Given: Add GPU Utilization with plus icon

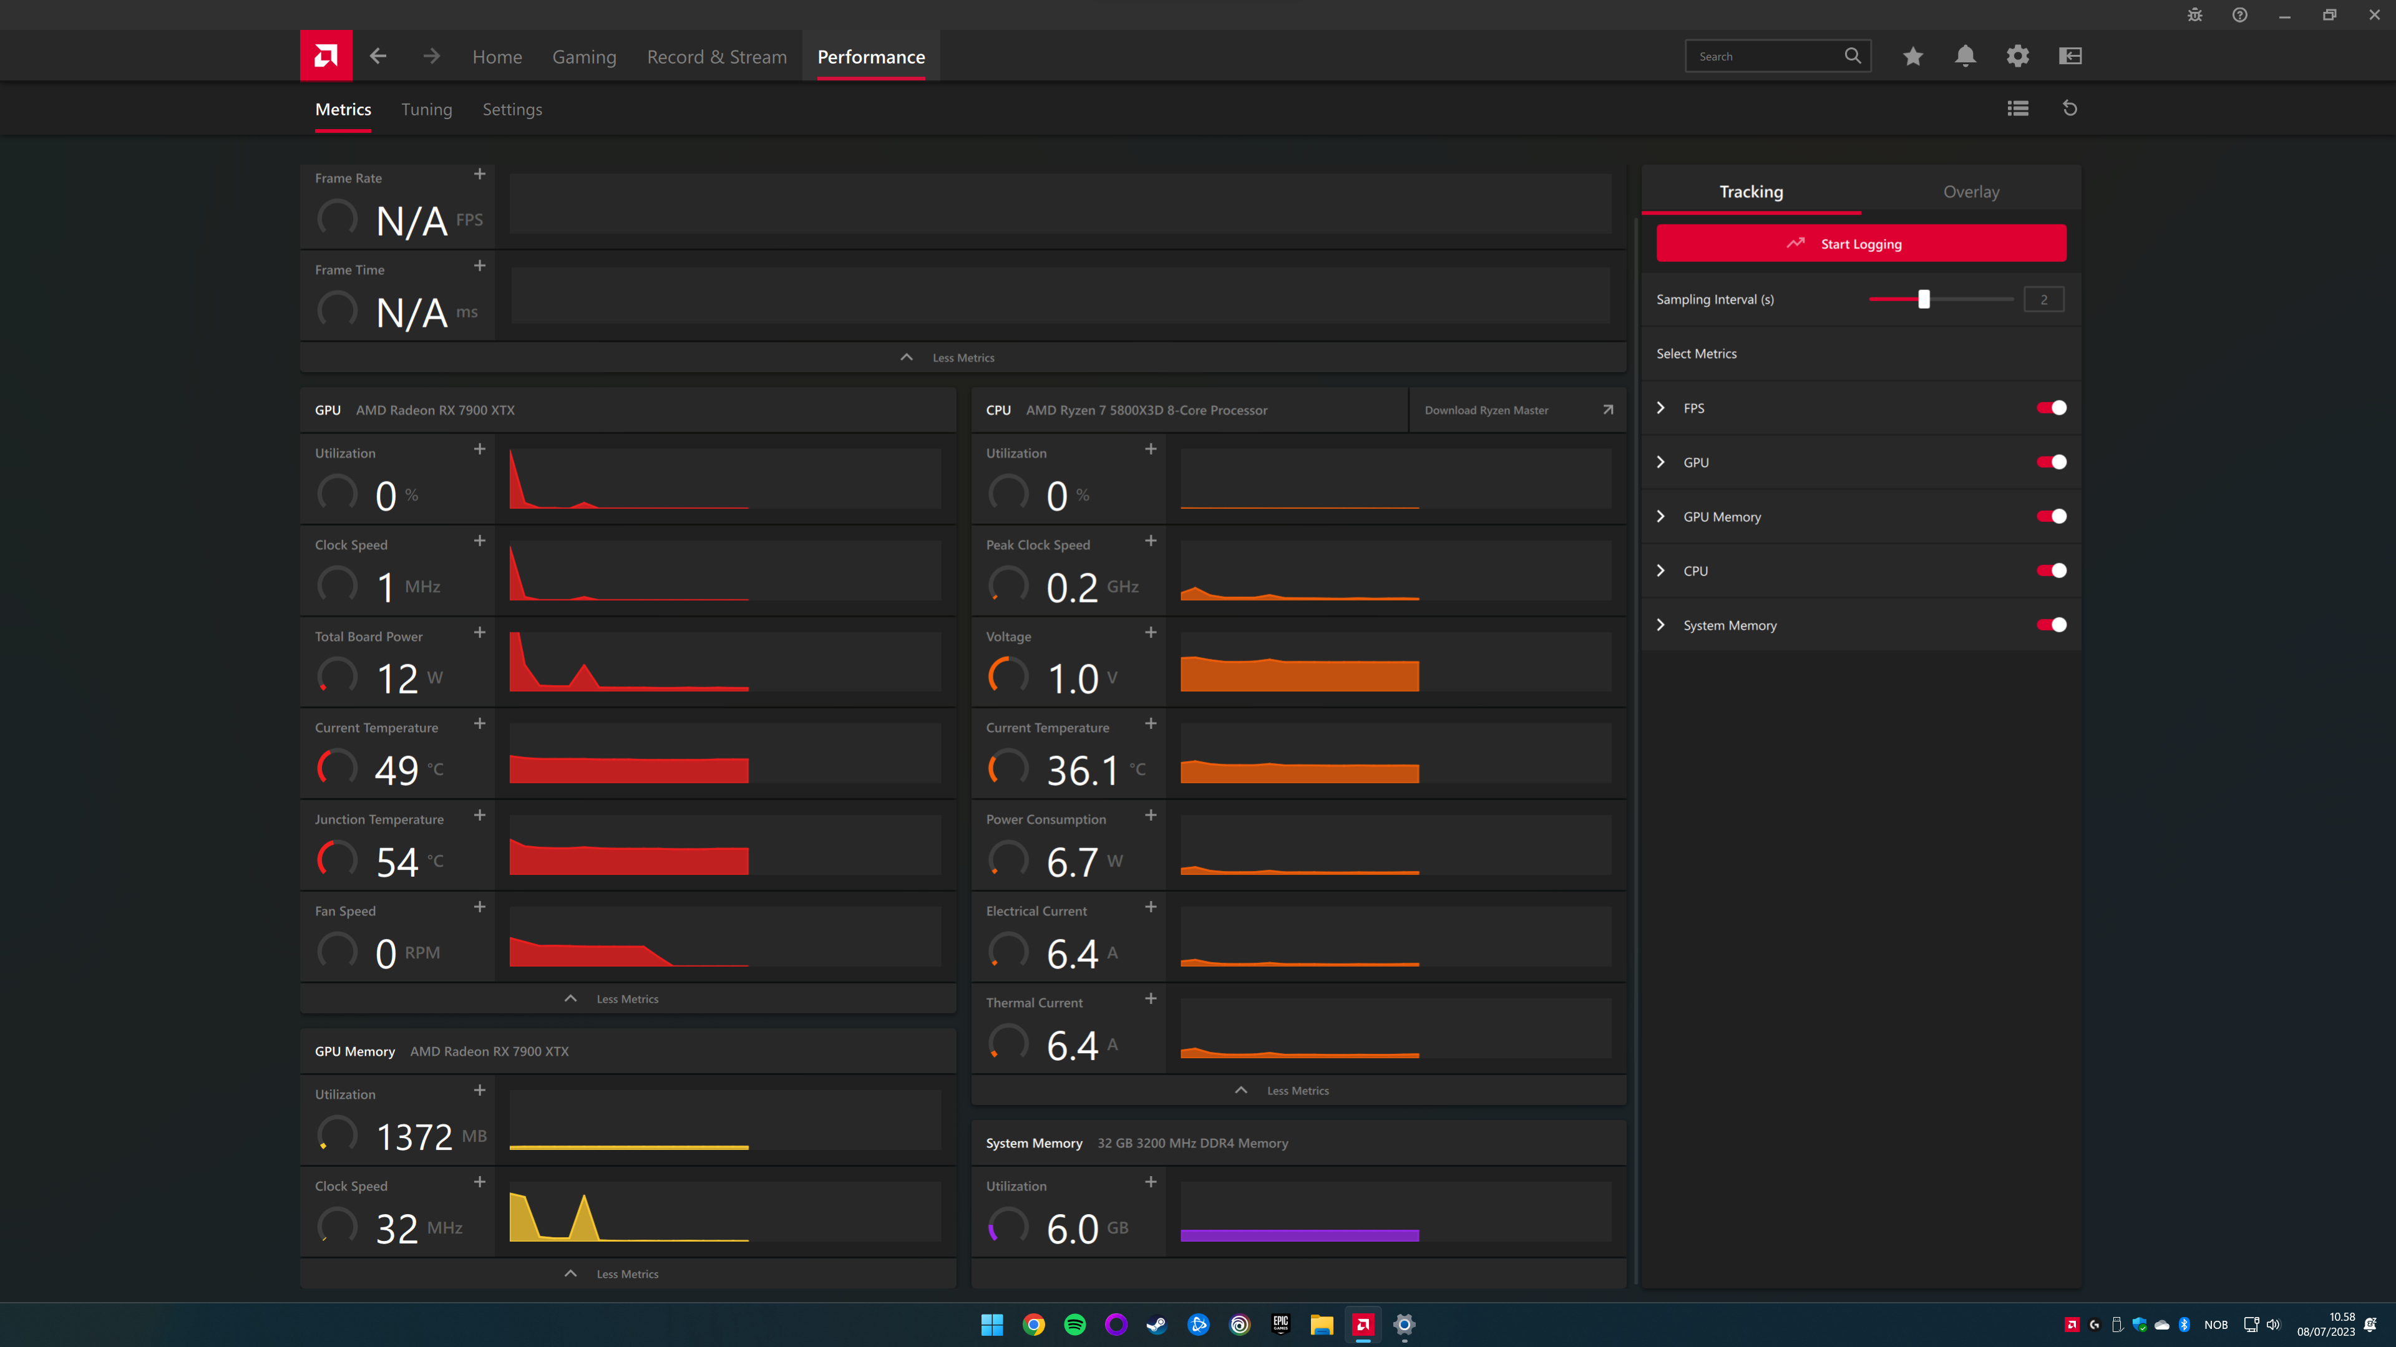Looking at the screenshot, I should point(480,449).
